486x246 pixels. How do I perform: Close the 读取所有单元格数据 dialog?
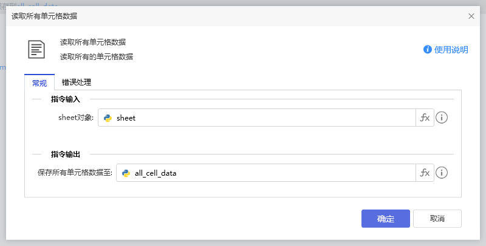471,16
